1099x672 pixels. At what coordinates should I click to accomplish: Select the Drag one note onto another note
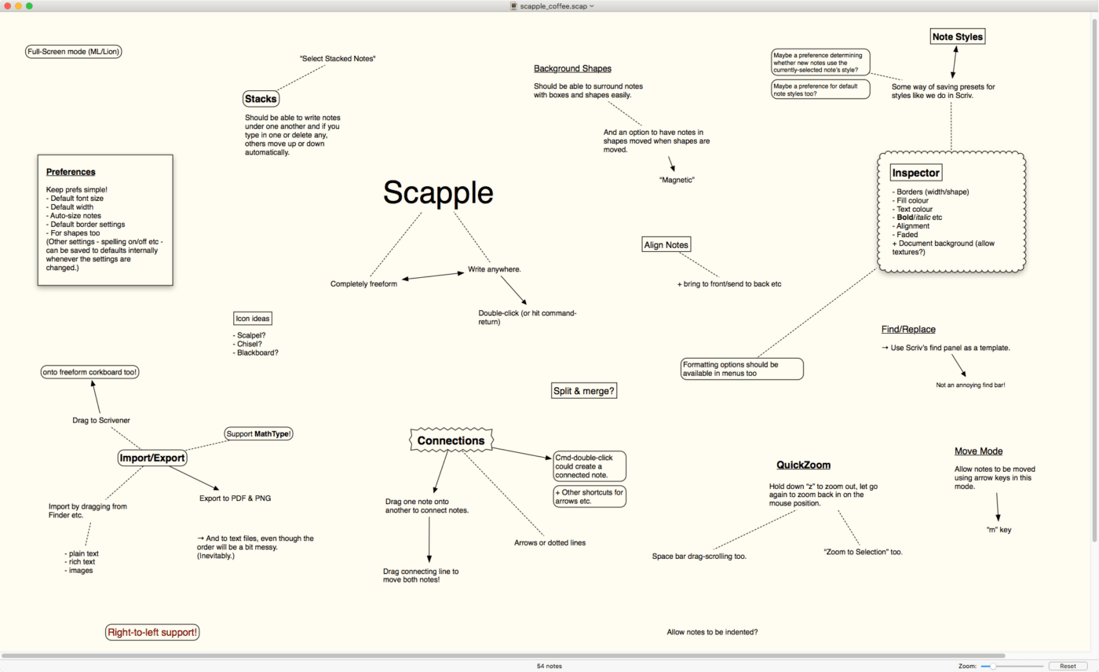click(x=427, y=506)
